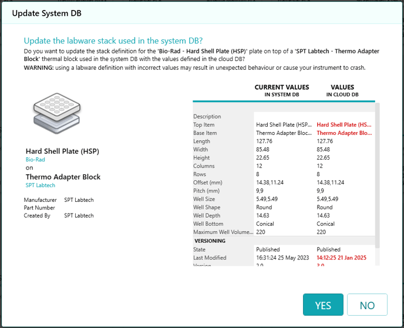Click the Bio-Rad manufacturer link

[35, 160]
